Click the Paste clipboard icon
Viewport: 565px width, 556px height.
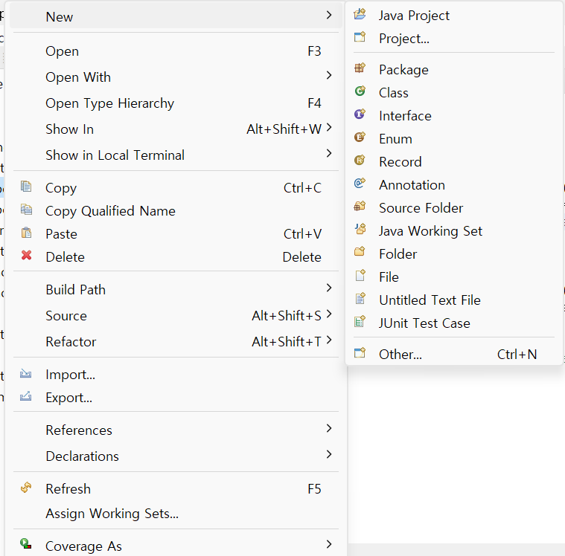[26, 233]
